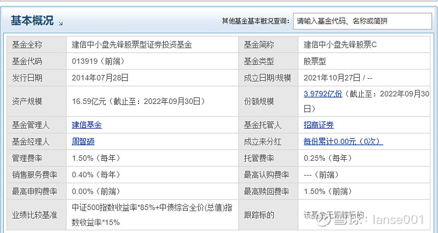Click the 基金代码 label

[27, 61]
